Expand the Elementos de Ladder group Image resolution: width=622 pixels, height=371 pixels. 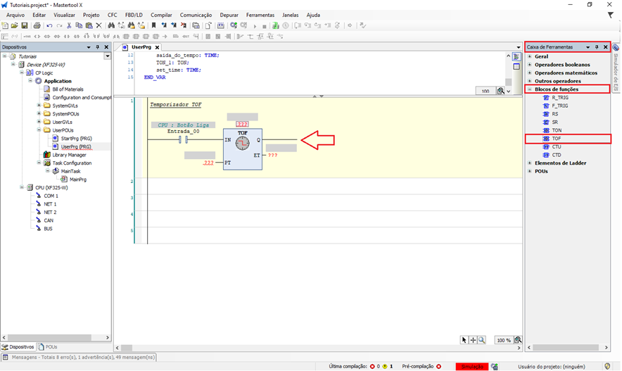pos(529,163)
